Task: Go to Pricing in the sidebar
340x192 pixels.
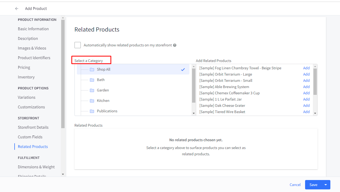Action: (x=24, y=67)
